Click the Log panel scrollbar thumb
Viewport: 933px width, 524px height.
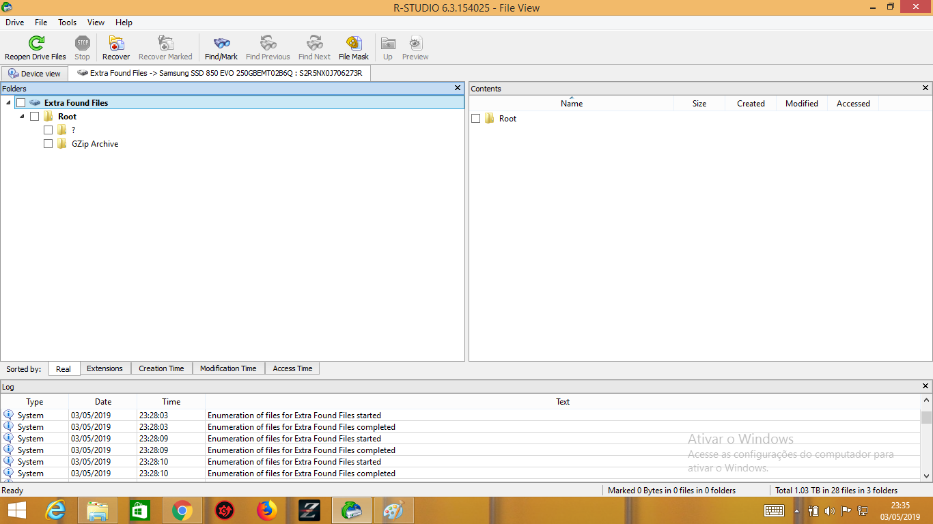coord(927,417)
